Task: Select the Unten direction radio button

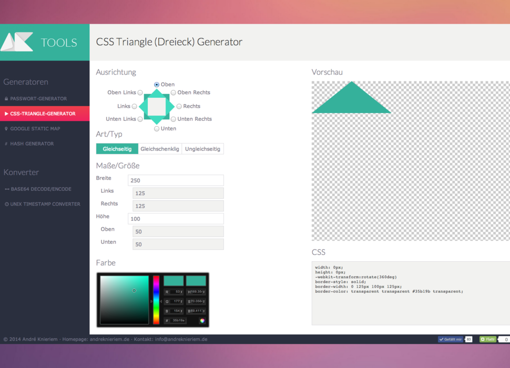Action: 157,129
